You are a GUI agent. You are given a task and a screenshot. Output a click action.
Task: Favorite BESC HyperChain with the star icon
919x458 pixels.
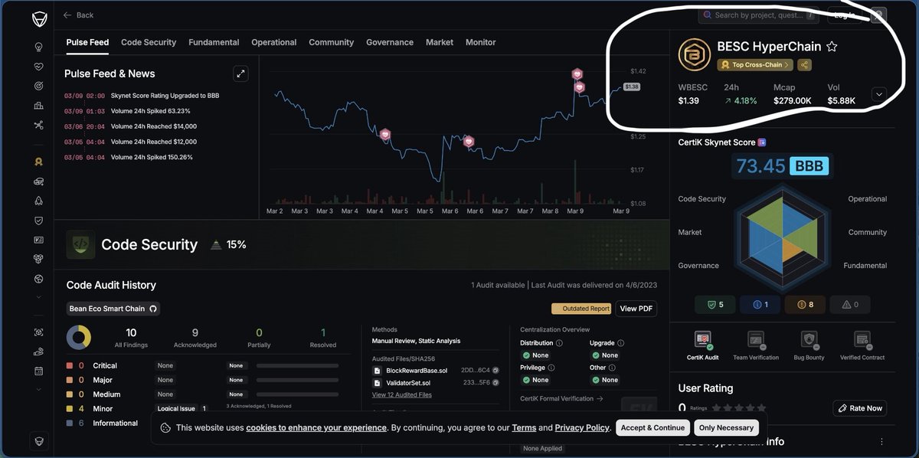tap(832, 47)
